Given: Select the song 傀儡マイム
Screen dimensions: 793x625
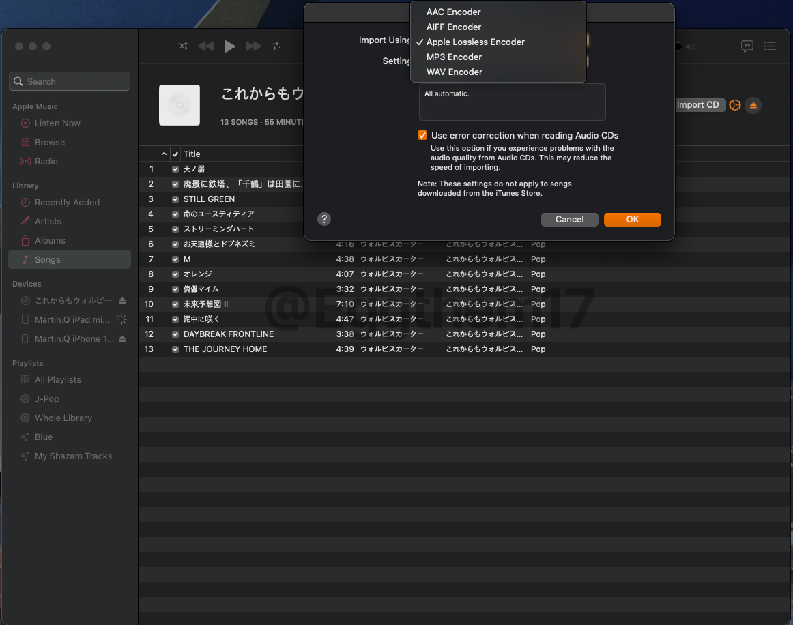Looking at the screenshot, I should (201, 289).
